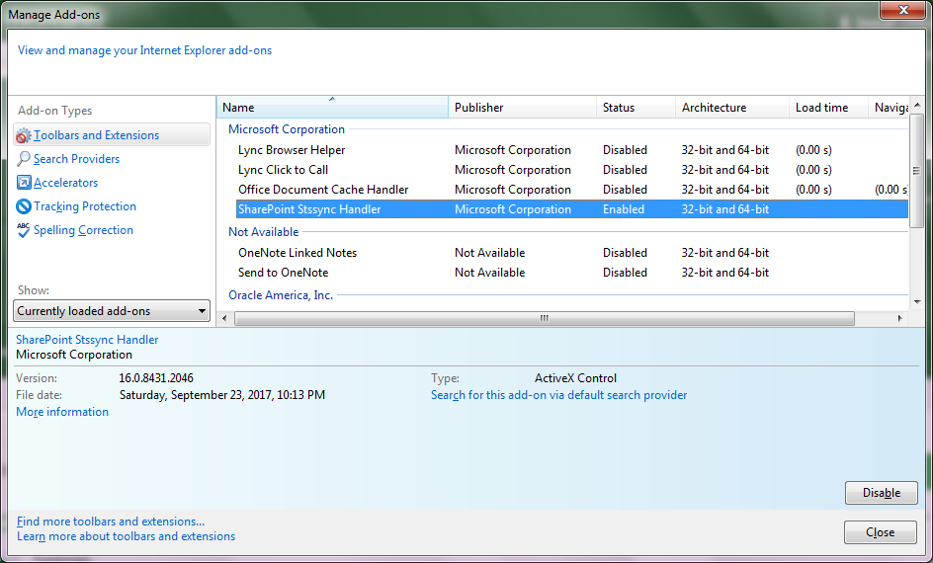Click the Search Providers magnifier icon
Viewport: 933px width, 563px height.
click(23, 159)
